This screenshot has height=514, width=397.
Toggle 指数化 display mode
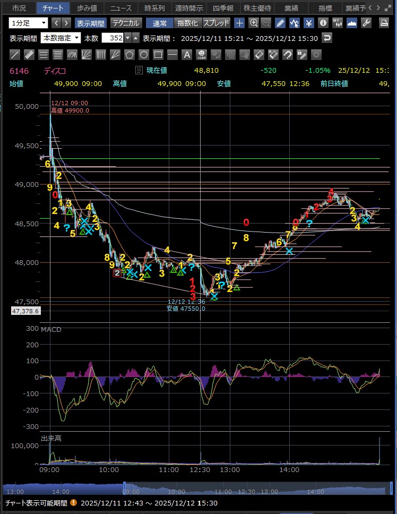pyautogui.click(x=188, y=23)
